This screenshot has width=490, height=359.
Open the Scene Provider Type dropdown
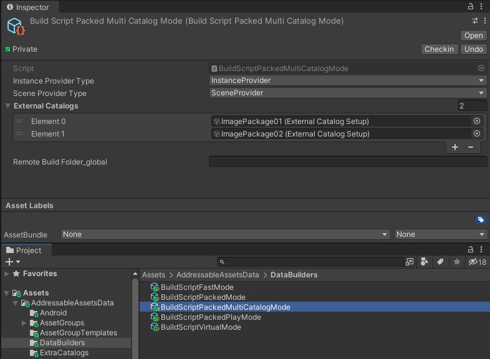click(348, 93)
